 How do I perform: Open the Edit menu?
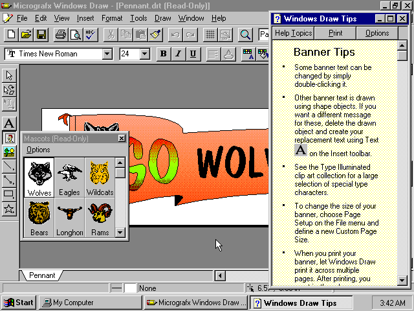pyautogui.click(x=41, y=18)
